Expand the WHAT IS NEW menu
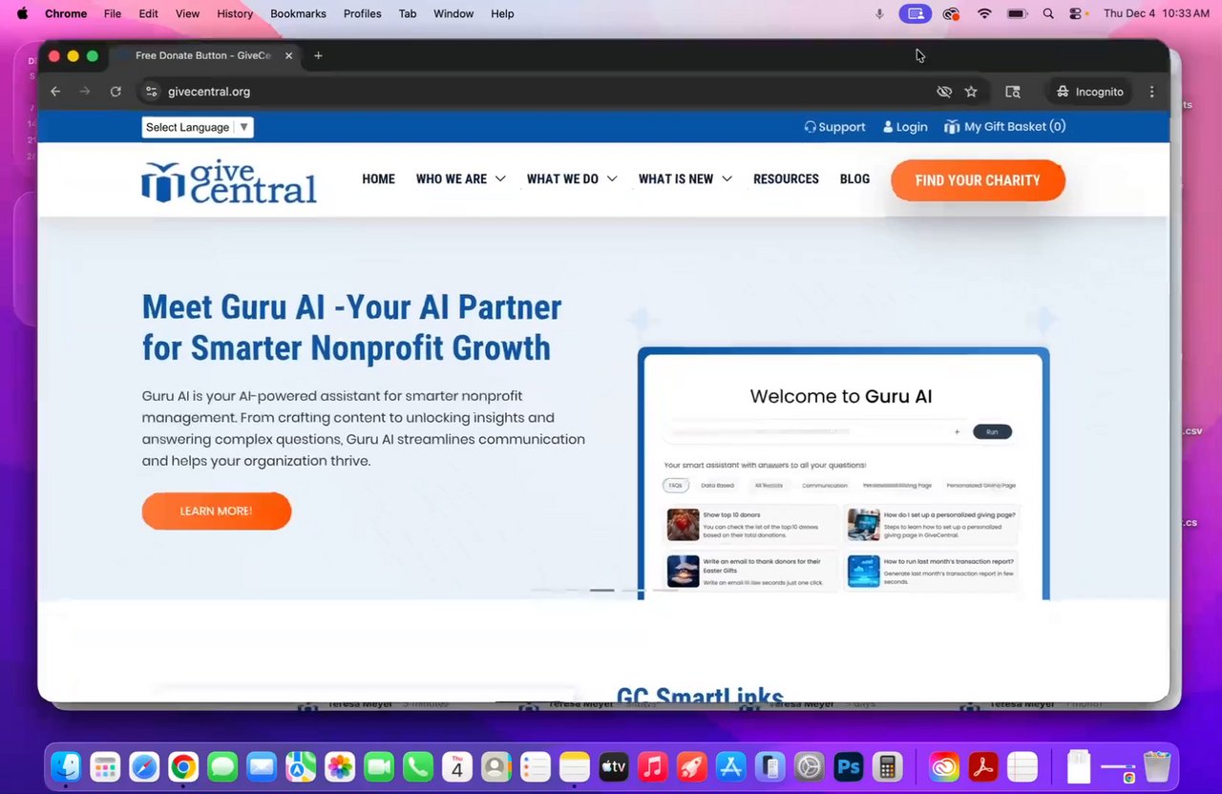1222x794 pixels. click(x=685, y=179)
